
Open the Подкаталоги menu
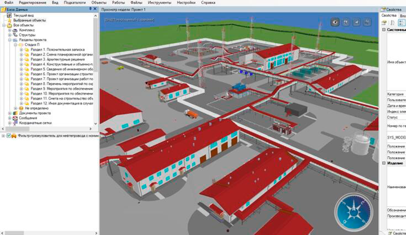tap(75, 3)
